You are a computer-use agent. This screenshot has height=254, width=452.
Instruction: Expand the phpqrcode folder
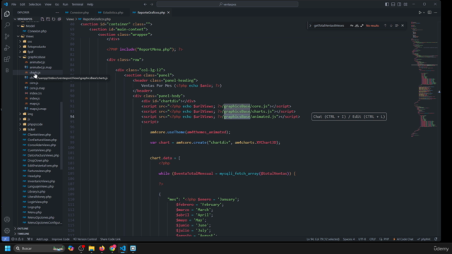35,124
